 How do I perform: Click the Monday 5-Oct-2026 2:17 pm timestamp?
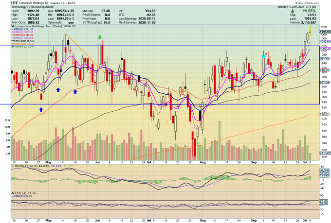tap(296, 7)
